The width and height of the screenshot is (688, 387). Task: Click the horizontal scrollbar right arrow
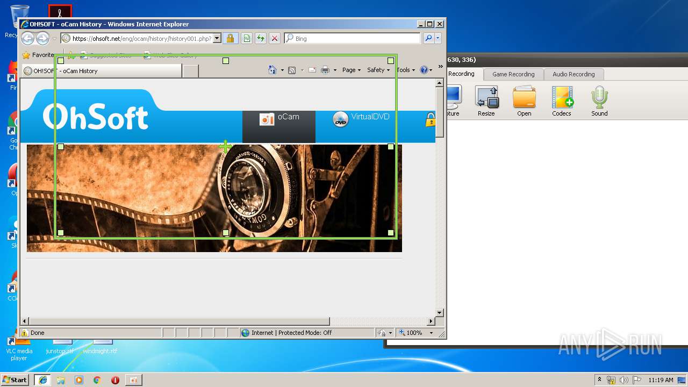tap(431, 321)
